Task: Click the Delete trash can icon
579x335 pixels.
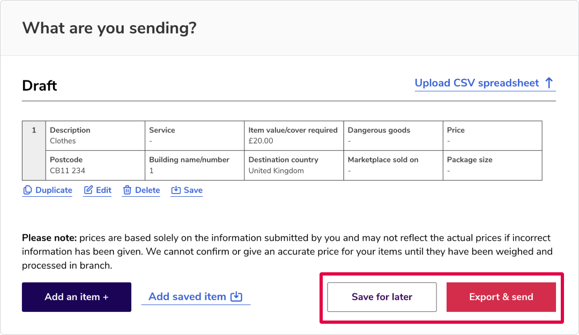Action: (127, 190)
